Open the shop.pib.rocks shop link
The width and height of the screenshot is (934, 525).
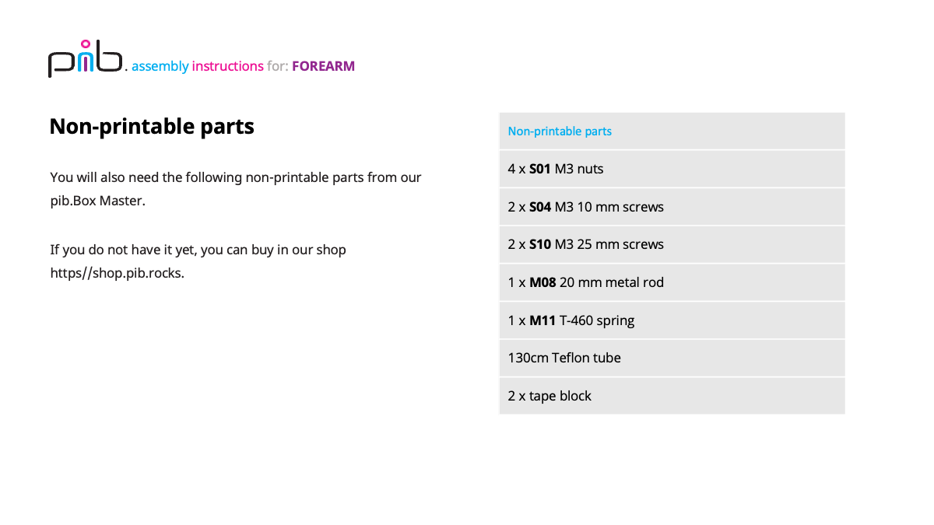118,273
